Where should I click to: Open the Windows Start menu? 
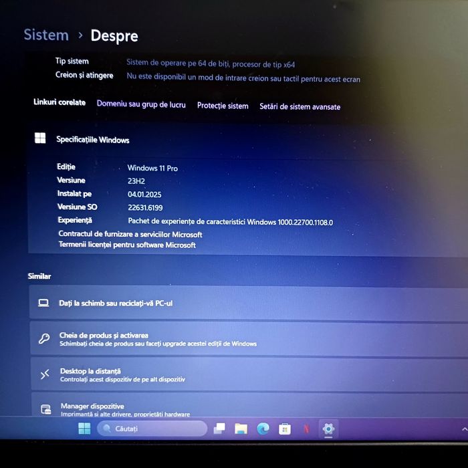click(x=84, y=429)
